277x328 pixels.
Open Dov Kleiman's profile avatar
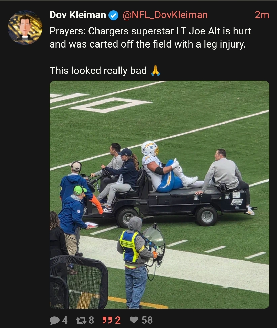[25, 28]
